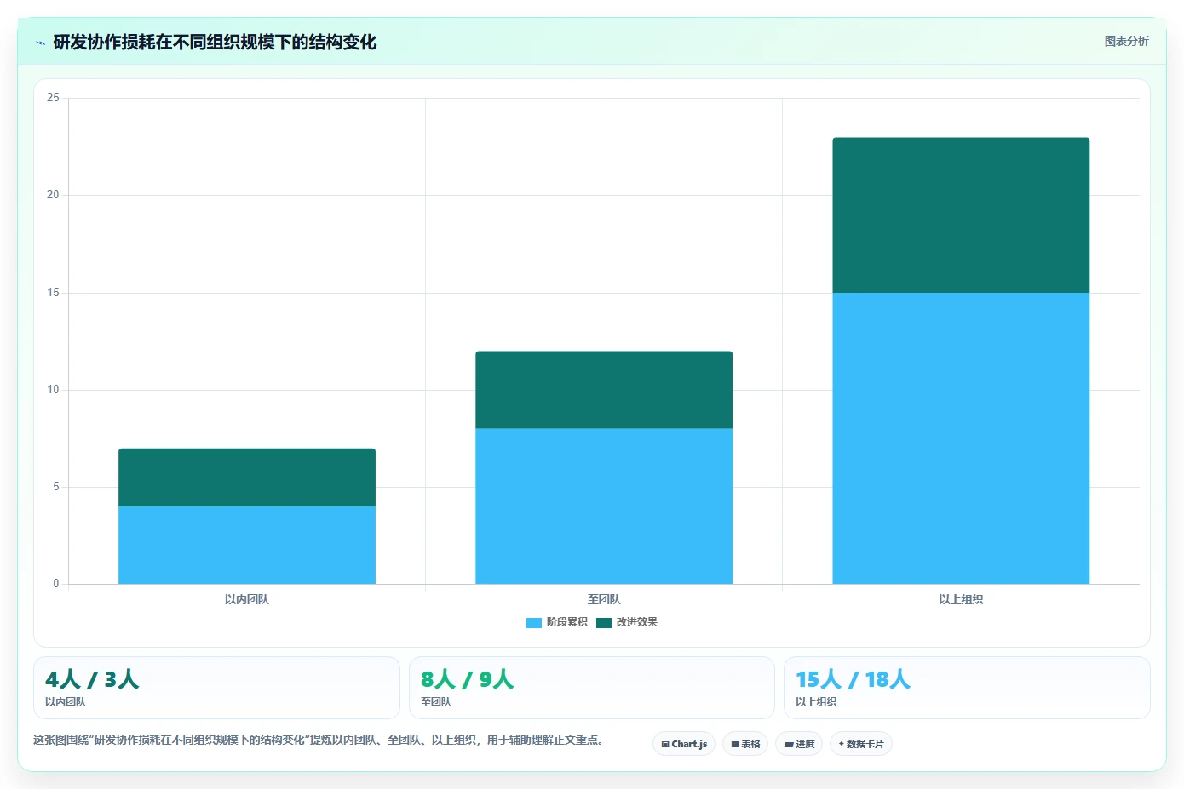
Task: Click the blue 以上组织 bar segment
Action: click(961, 438)
